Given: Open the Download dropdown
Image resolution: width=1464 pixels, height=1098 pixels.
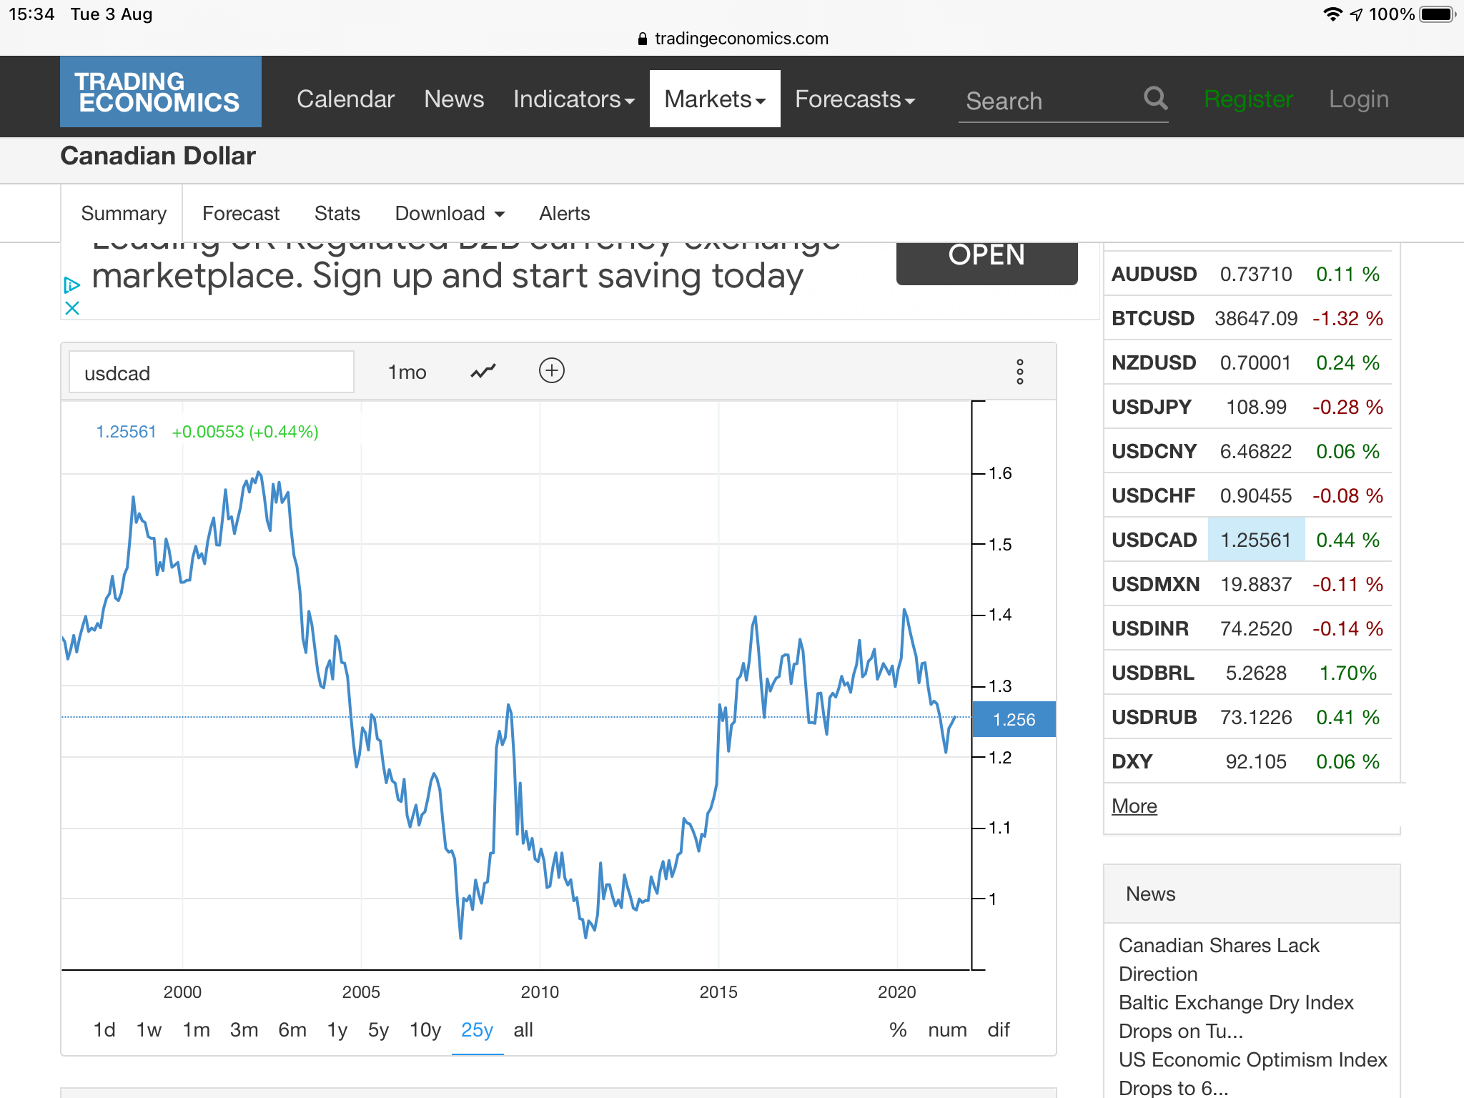Looking at the screenshot, I should coord(450,213).
